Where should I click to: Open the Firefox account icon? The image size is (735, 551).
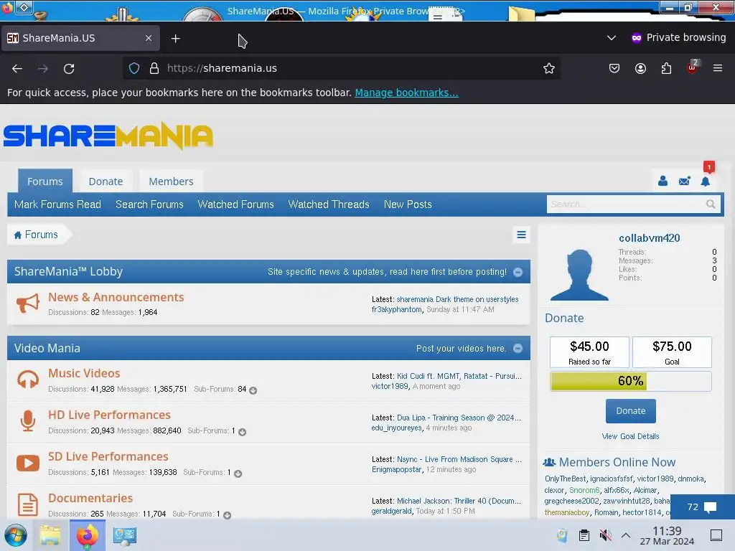tap(640, 68)
